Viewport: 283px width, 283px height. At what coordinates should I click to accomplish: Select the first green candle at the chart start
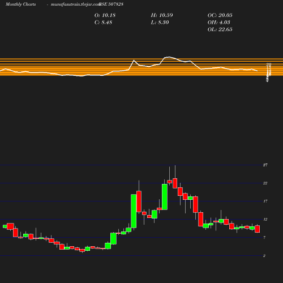(x=5, y=226)
